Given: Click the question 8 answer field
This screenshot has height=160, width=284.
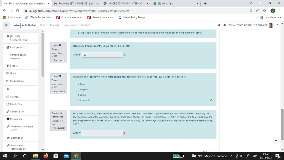Looking at the screenshot, I should [x=102, y=55].
